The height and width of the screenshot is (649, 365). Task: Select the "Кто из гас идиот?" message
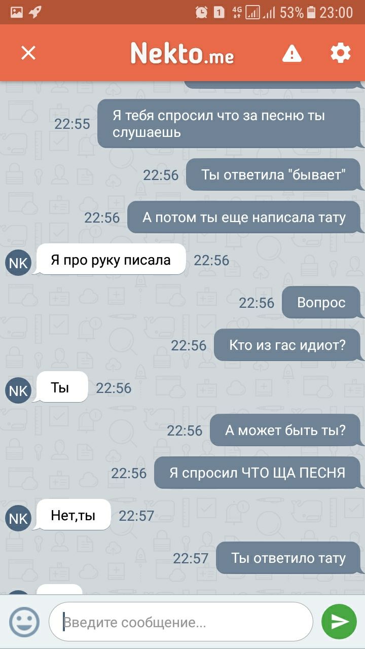(x=287, y=345)
